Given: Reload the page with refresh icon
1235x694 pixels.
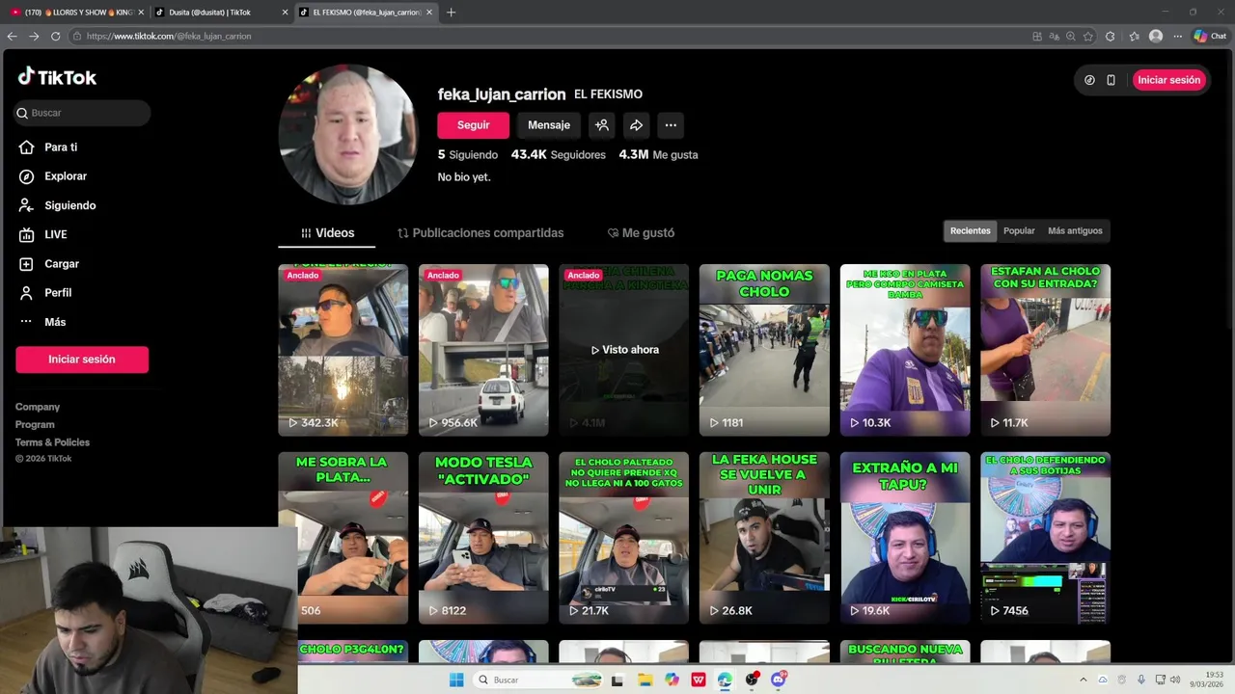Looking at the screenshot, I should point(55,36).
